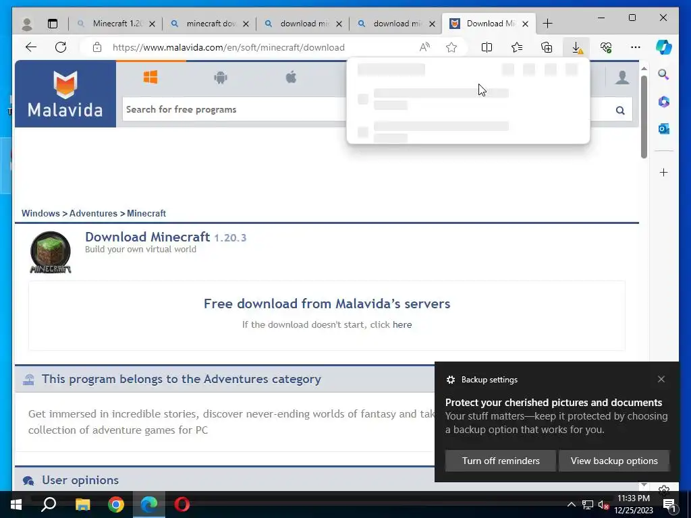Click 'Turn off reminders' button
Viewport: 691px width, 518px height.
coord(501,461)
